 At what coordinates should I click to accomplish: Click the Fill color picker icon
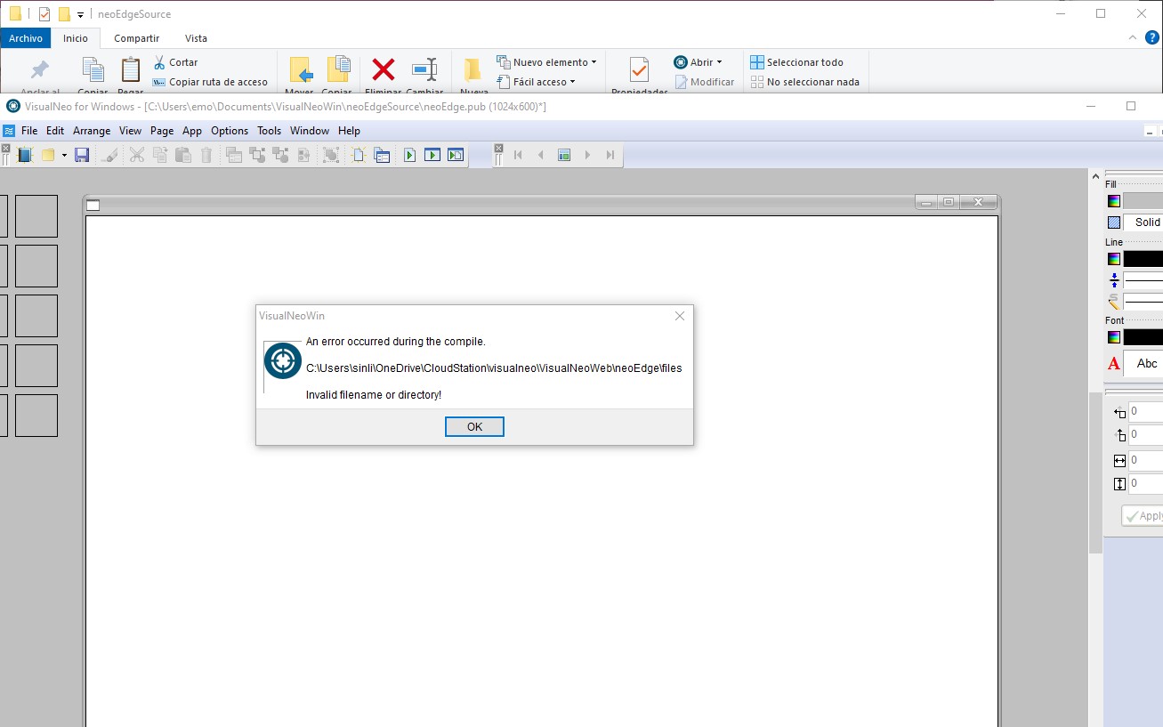point(1113,201)
